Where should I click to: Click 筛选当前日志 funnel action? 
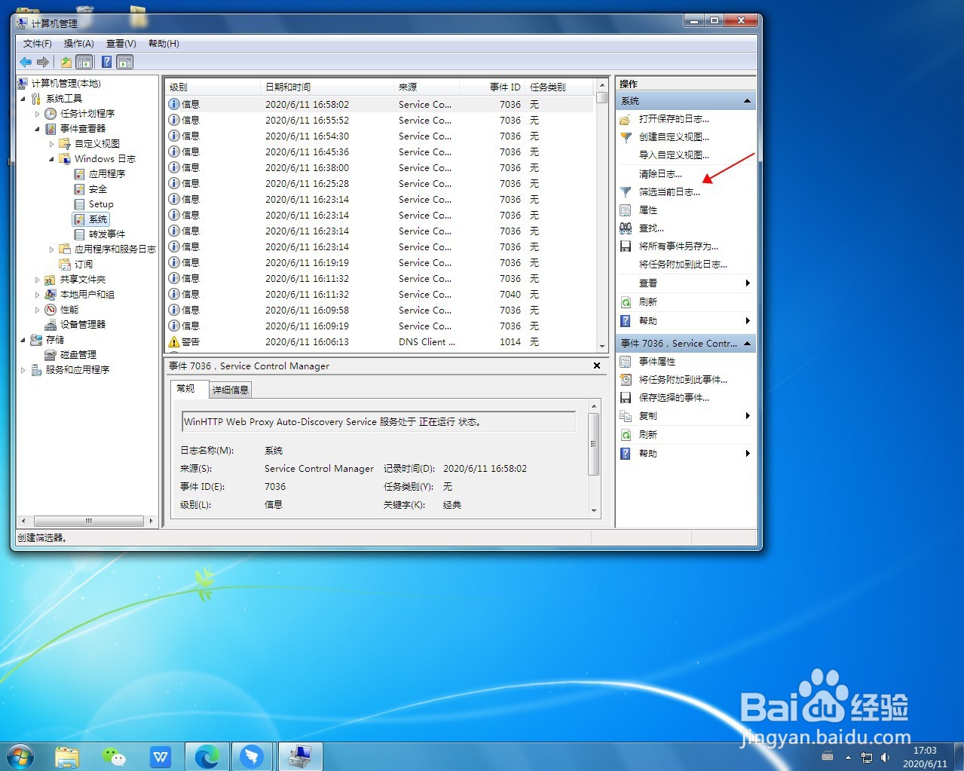click(669, 192)
